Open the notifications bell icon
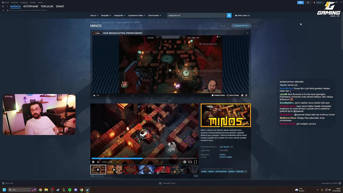The width and height of the screenshot is (343, 193). tap(308, 2)
